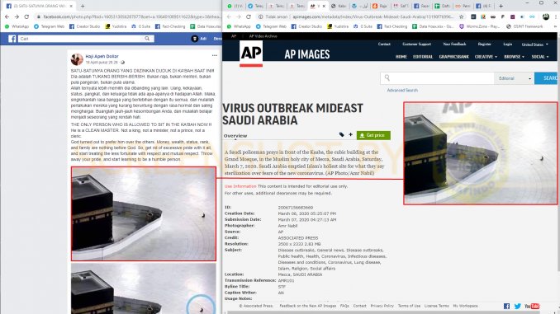Close the SATU-SATUNYA ORANG Facebook tab
Screen dimensions: 560x314
pyautogui.click(x=71, y=6)
